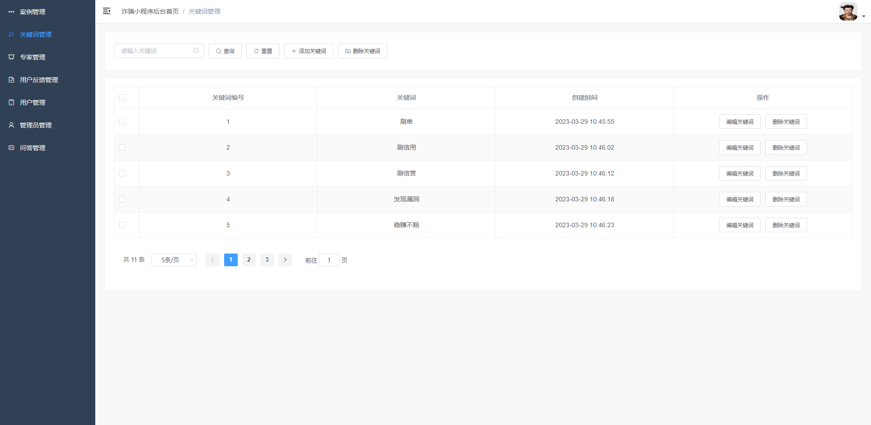Click the 问答管理 sidebar icon

(11, 148)
